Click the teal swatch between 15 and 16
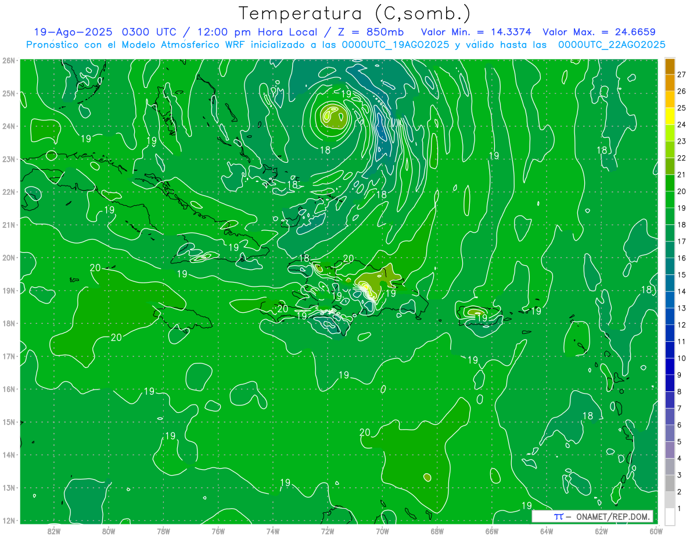This screenshot has width=697, height=539. coord(670,266)
